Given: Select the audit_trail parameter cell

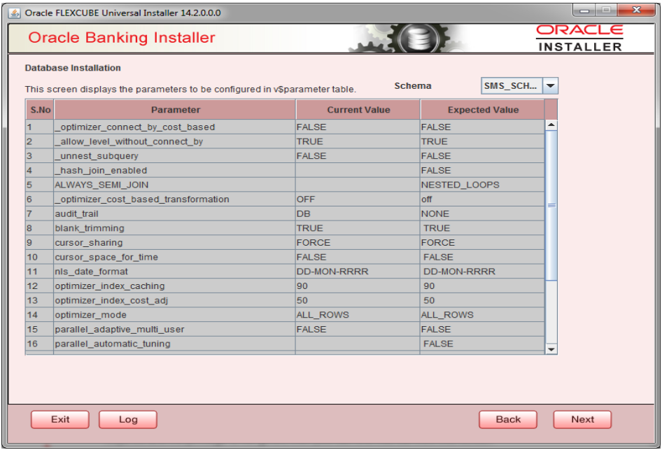Looking at the screenshot, I should click(175, 213).
